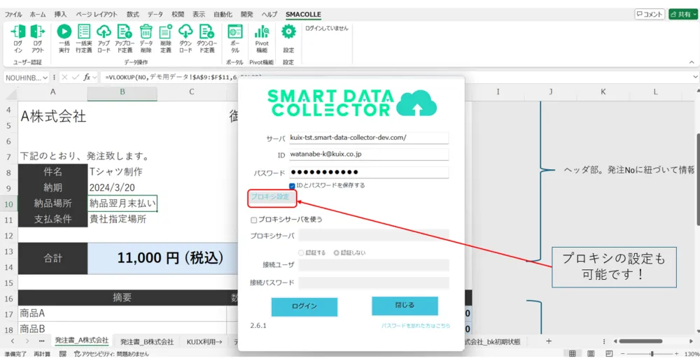Open the データ ribbon tab

pos(155,14)
